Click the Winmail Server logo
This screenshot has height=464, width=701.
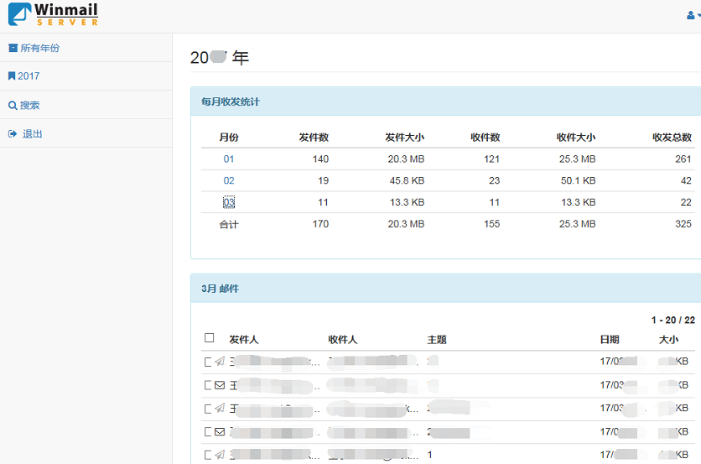click(x=53, y=14)
